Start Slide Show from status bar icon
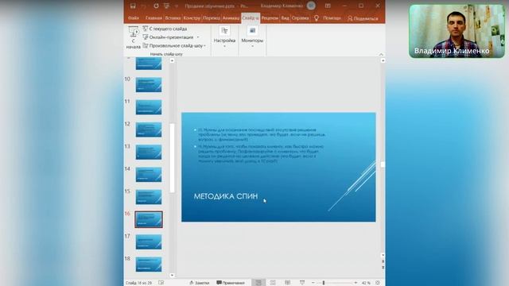 click(302, 283)
